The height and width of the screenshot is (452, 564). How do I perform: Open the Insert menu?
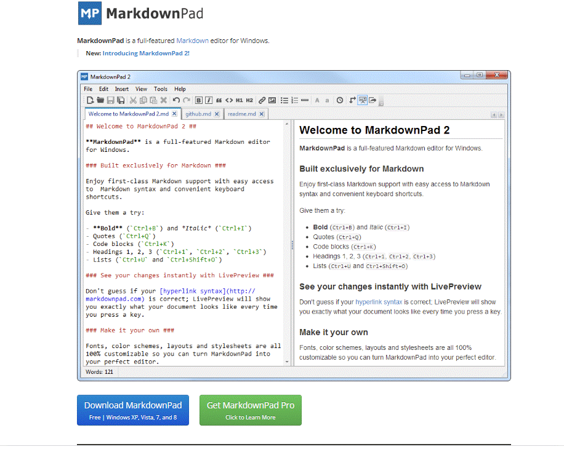(x=121, y=89)
